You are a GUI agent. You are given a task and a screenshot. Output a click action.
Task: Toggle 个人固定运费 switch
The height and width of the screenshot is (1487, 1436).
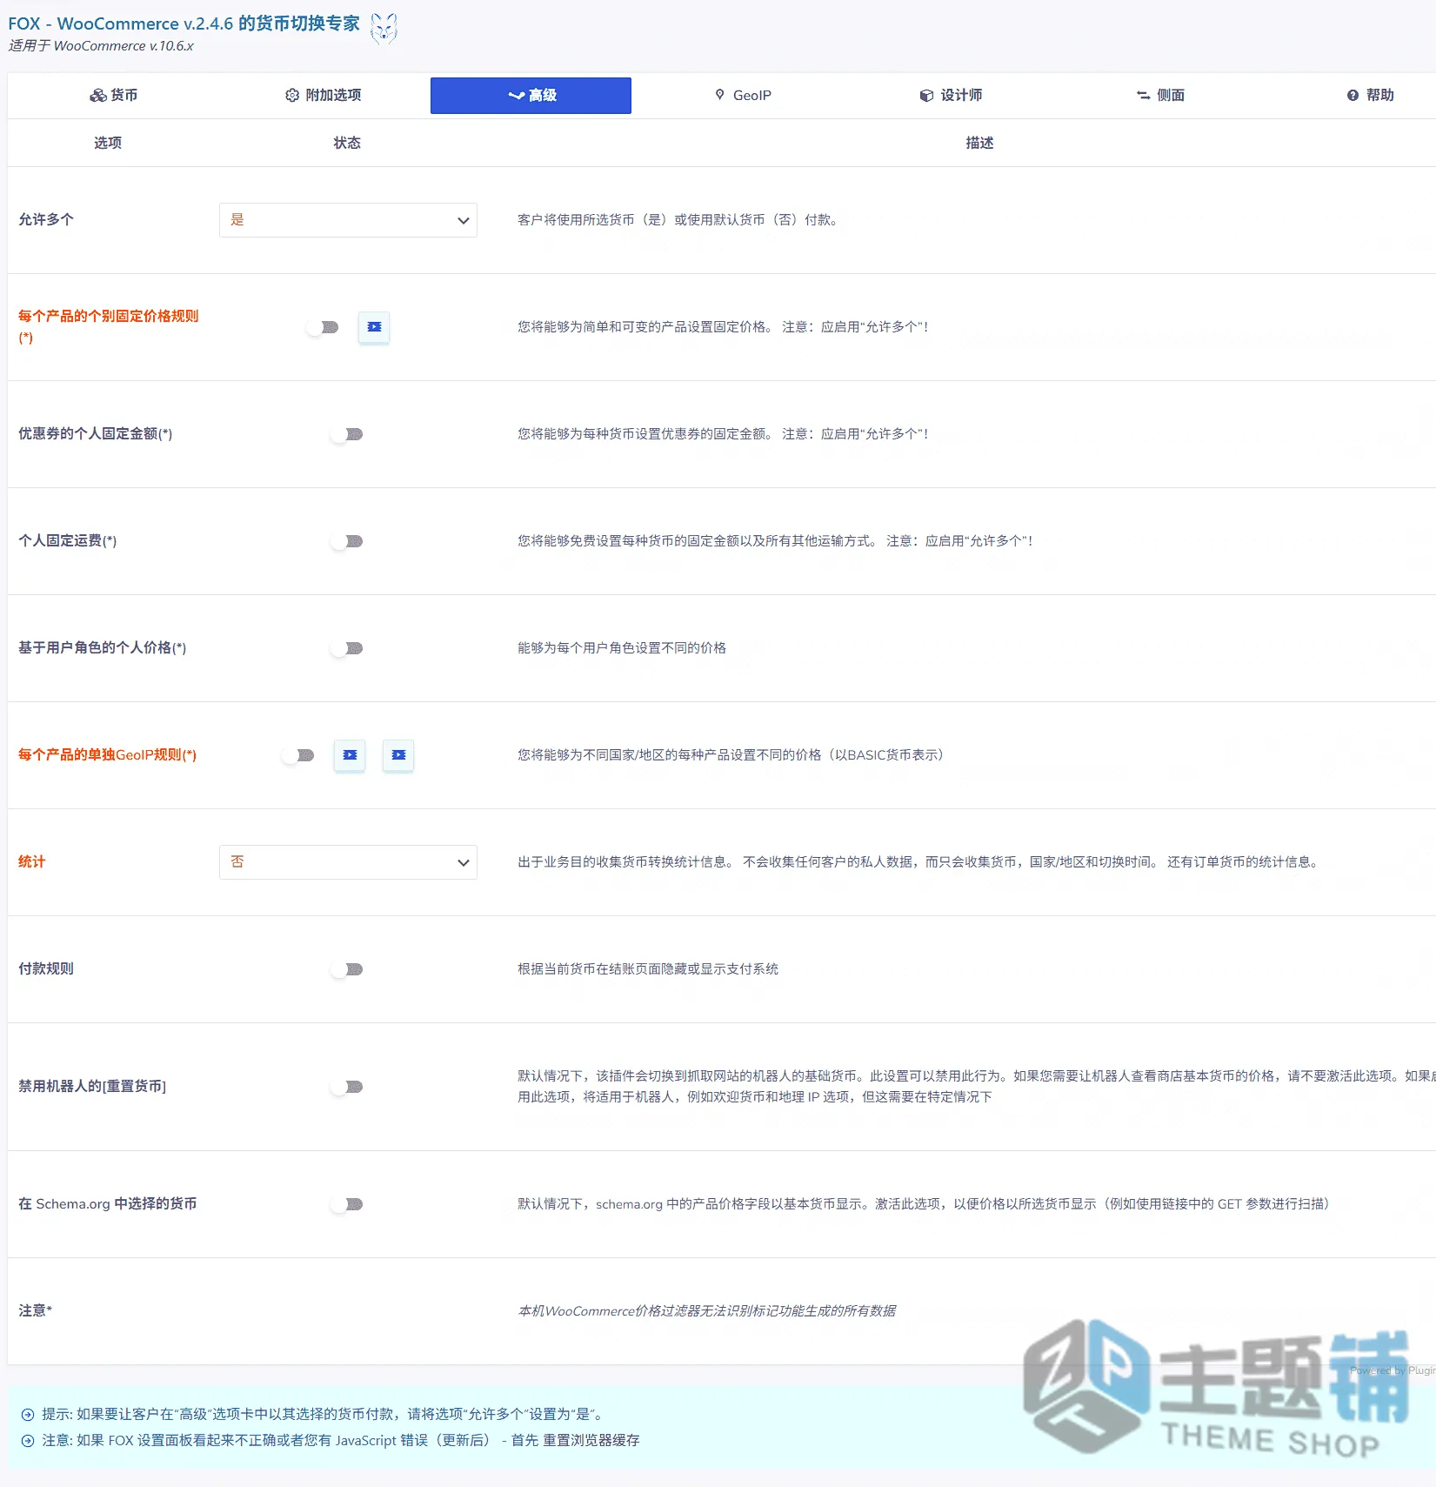tap(347, 541)
